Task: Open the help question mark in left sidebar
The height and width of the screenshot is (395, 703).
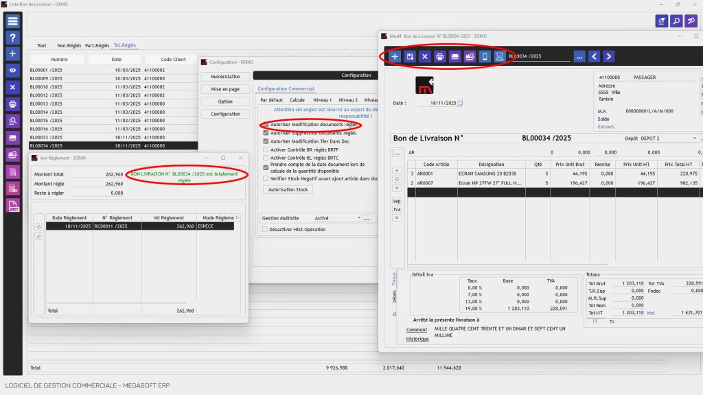Action: [12, 38]
